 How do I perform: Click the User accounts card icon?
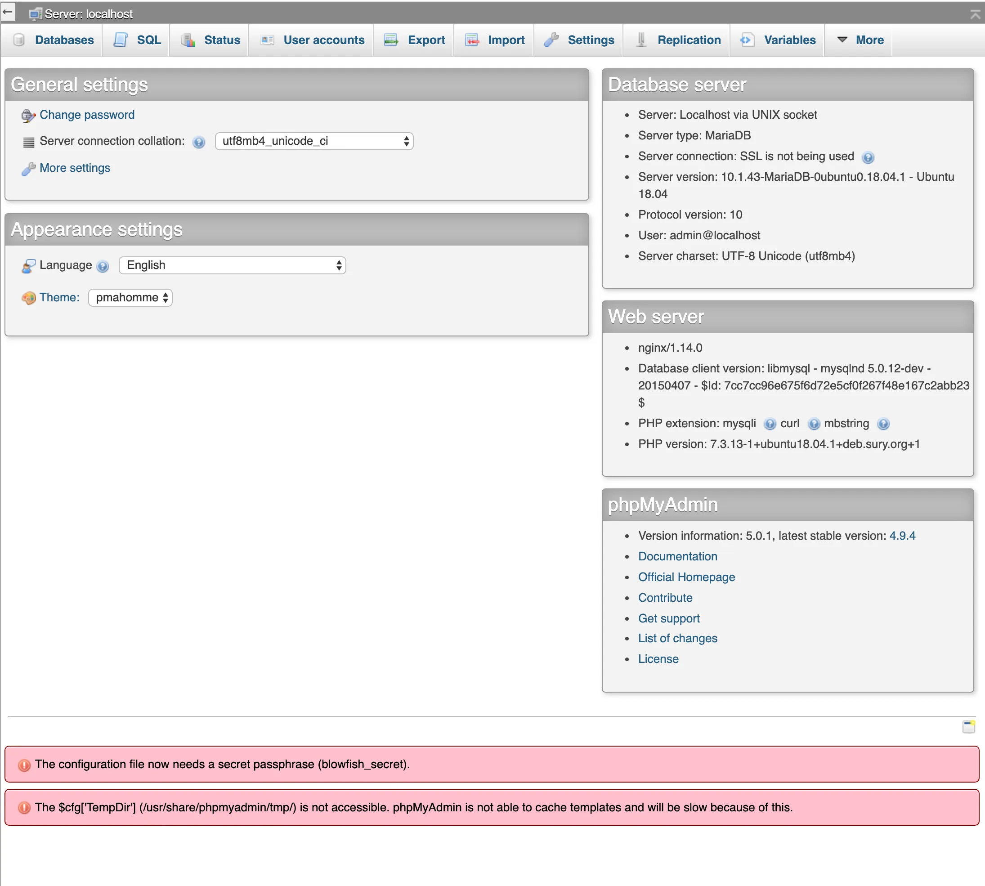267,40
